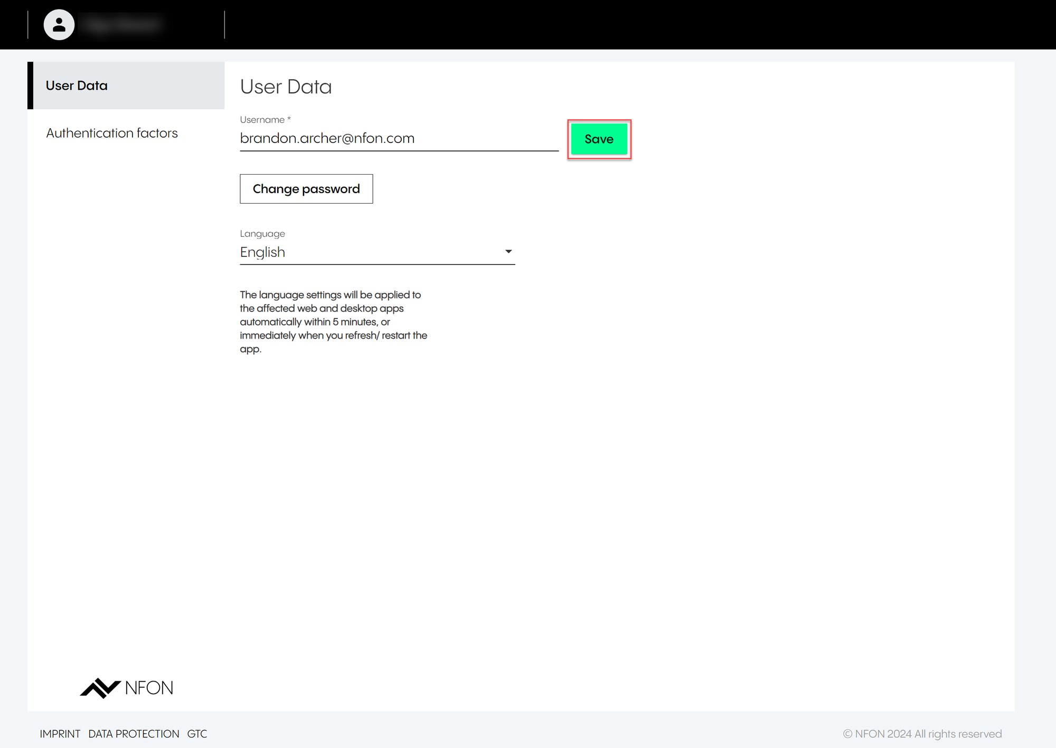The image size is (1056, 748).
Task: Click the black selection bar beside User Data
Action: point(31,85)
